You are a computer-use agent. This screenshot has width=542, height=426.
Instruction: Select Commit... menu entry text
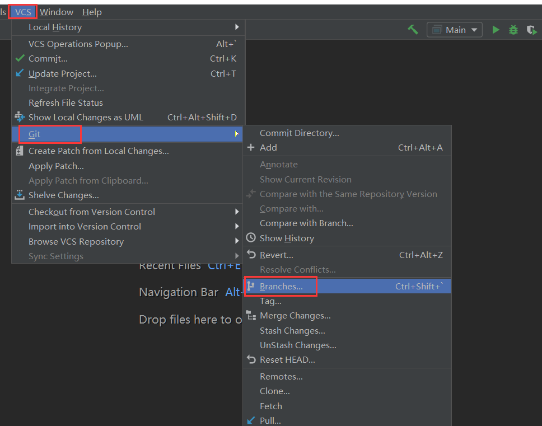click(48, 59)
